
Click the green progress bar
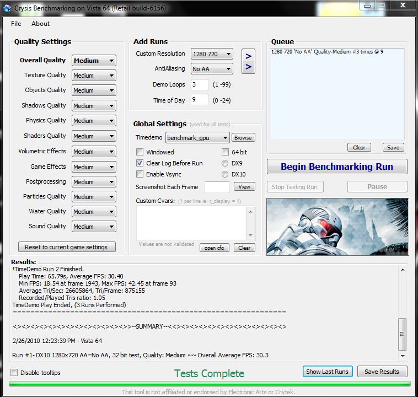tap(210, 384)
